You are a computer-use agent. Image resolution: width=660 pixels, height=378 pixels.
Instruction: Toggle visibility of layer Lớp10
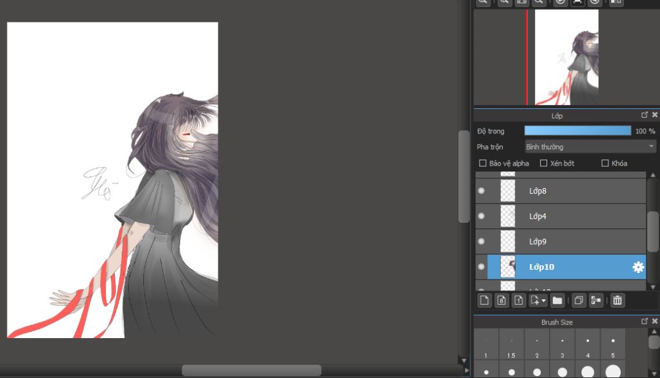[x=481, y=267]
